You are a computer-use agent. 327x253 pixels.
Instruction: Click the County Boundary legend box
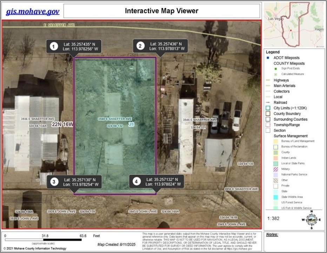pos(267,114)
